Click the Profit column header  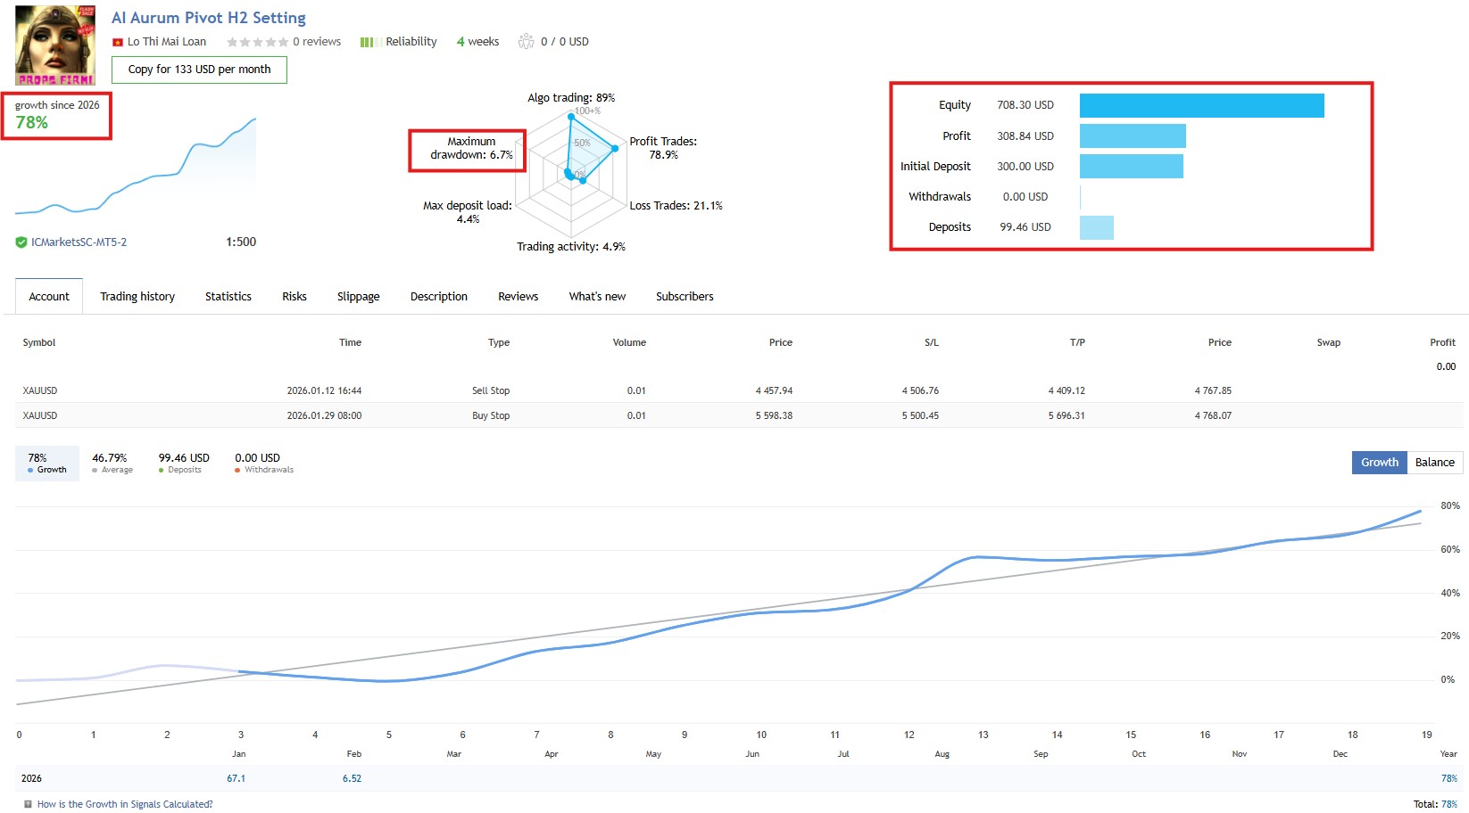(1442, 342)
